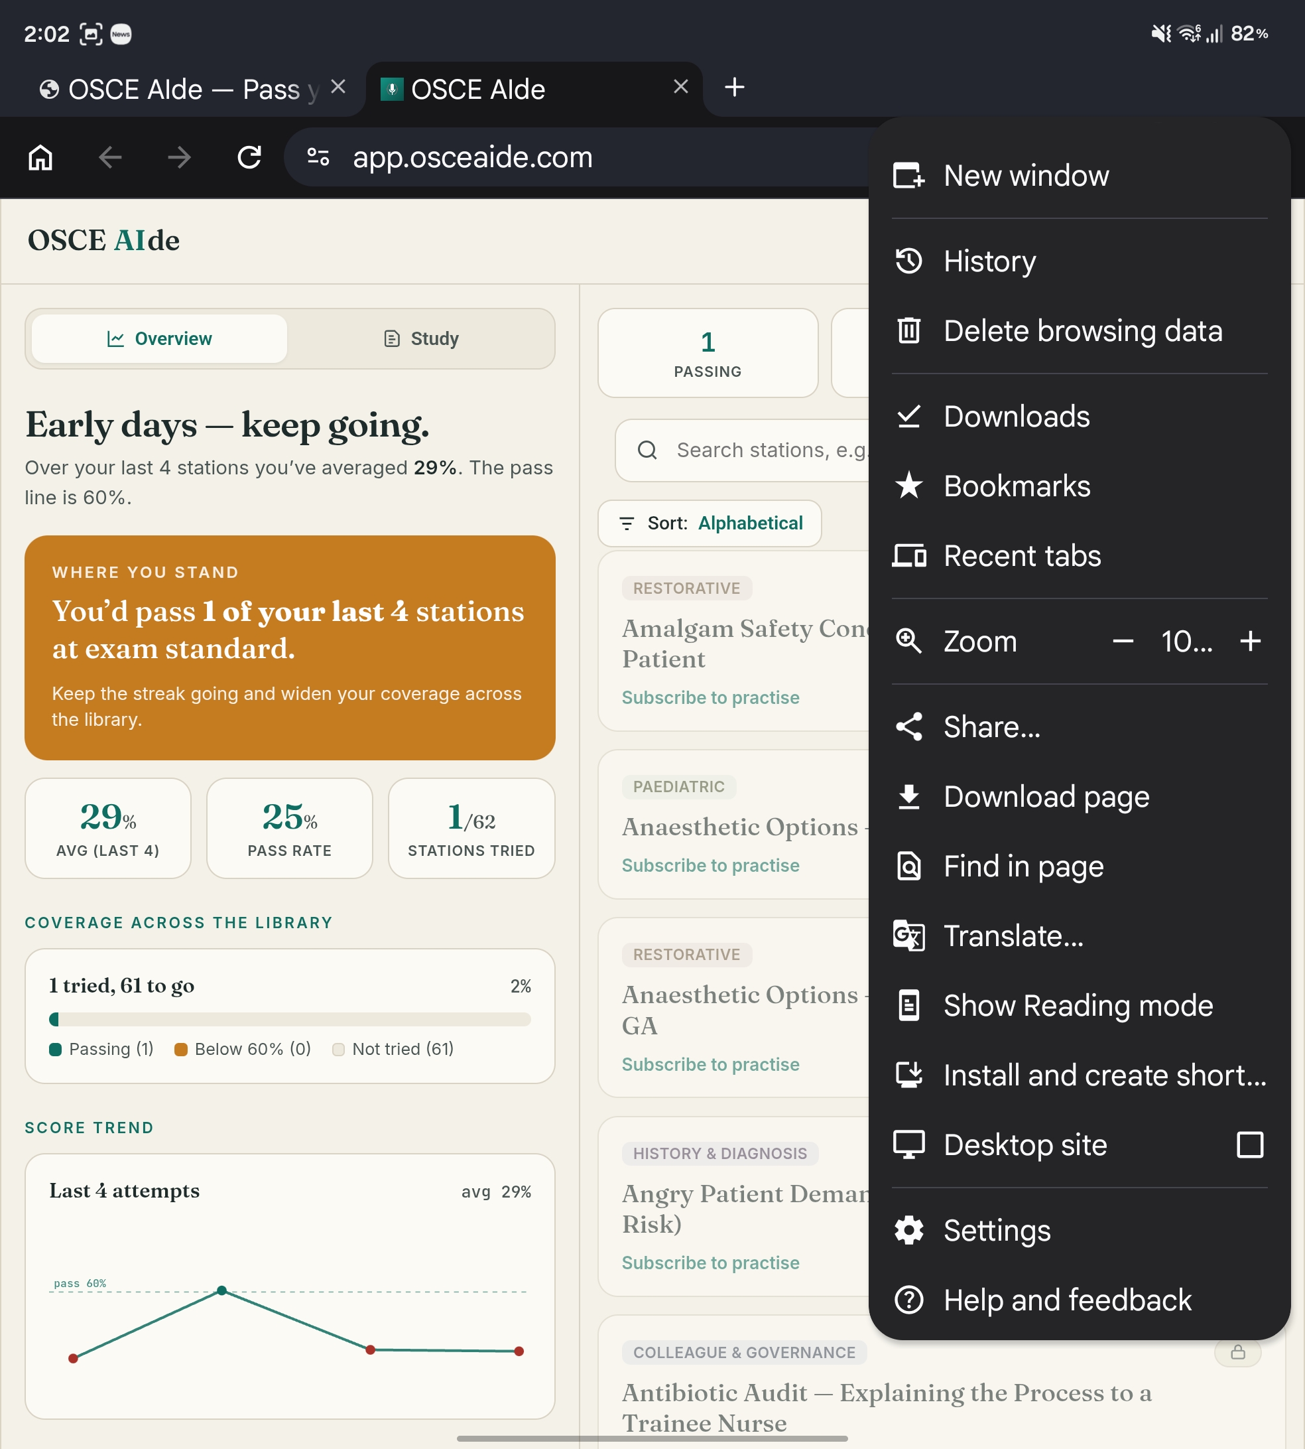Click the coverage progress bar
The width and height of the screenshot is (1305, 1449).
pyautogui.click(x=290, y=1019)
